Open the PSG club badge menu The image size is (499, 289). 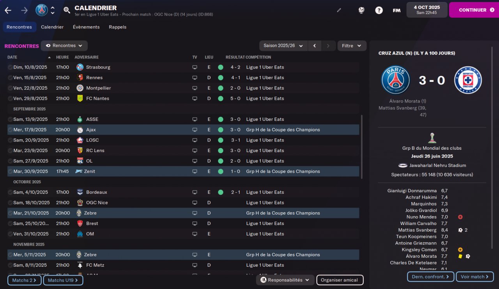42,10
